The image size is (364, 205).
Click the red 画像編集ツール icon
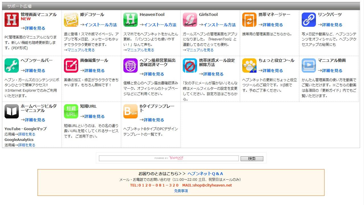tap(71, 65)
